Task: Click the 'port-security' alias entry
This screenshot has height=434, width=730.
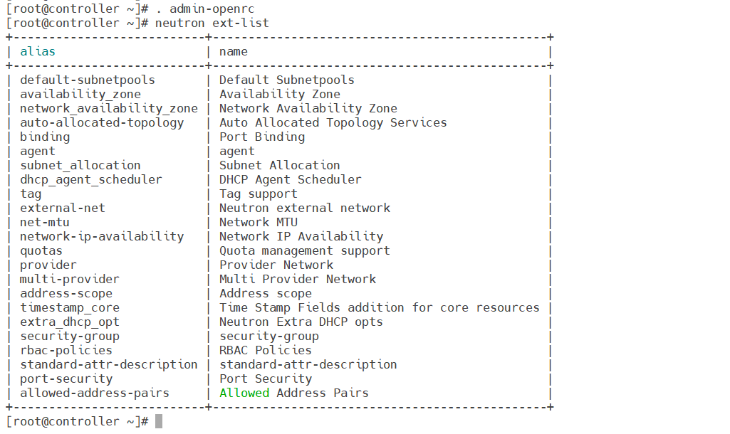Action: [66, 379]
